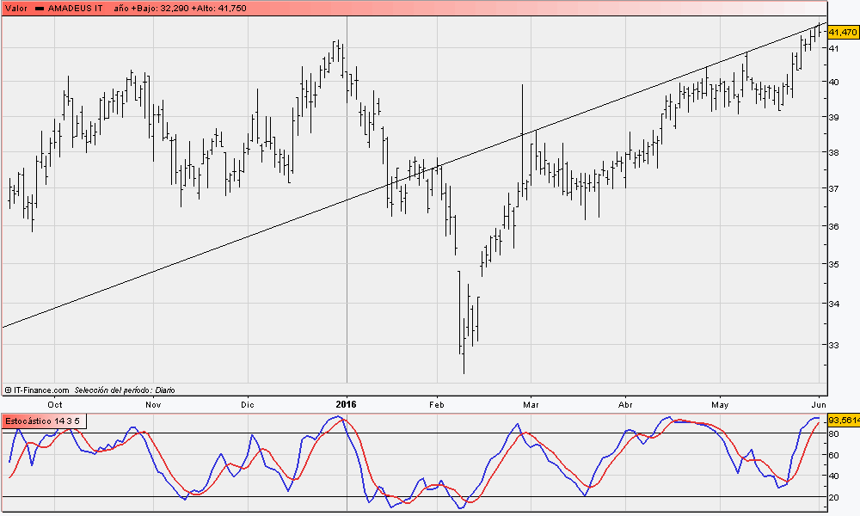Viewport: 860px width, 516px height.
Task: Click the AMADEUS IT black legend marker
Action: click(x=39, y=8)
